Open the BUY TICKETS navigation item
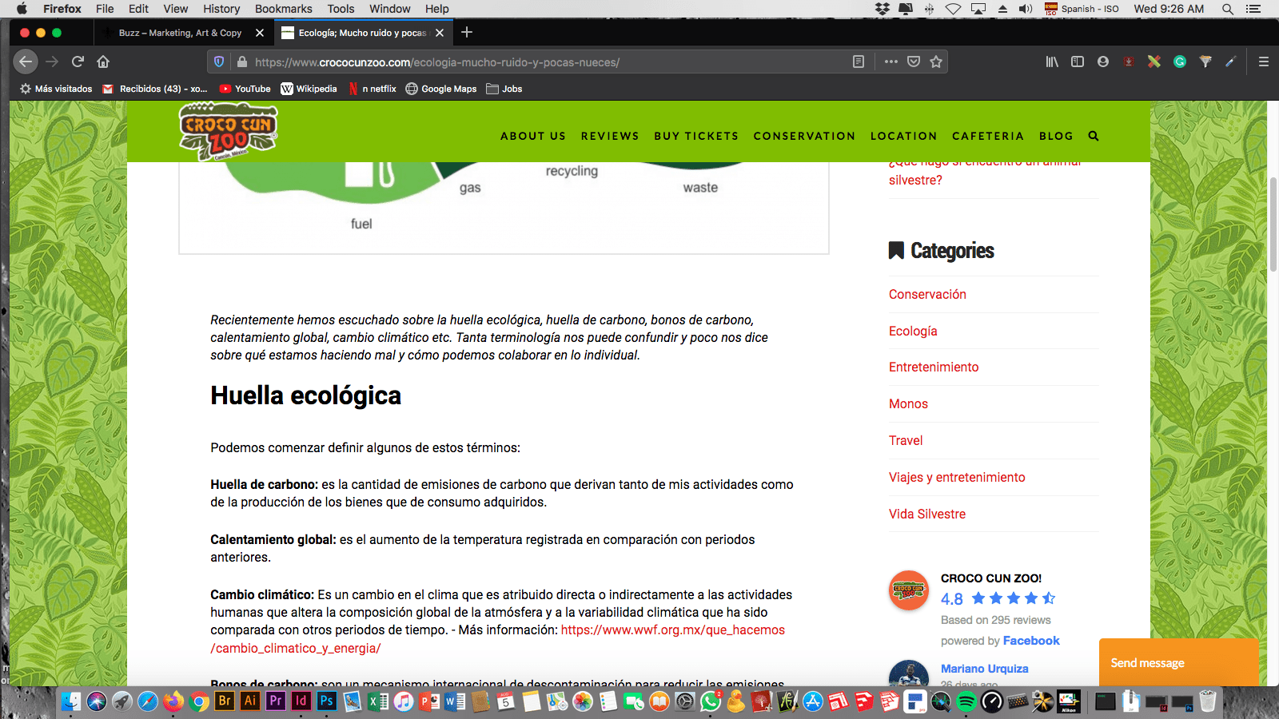Screen dimensions: 1279x719 coord(696,136)
